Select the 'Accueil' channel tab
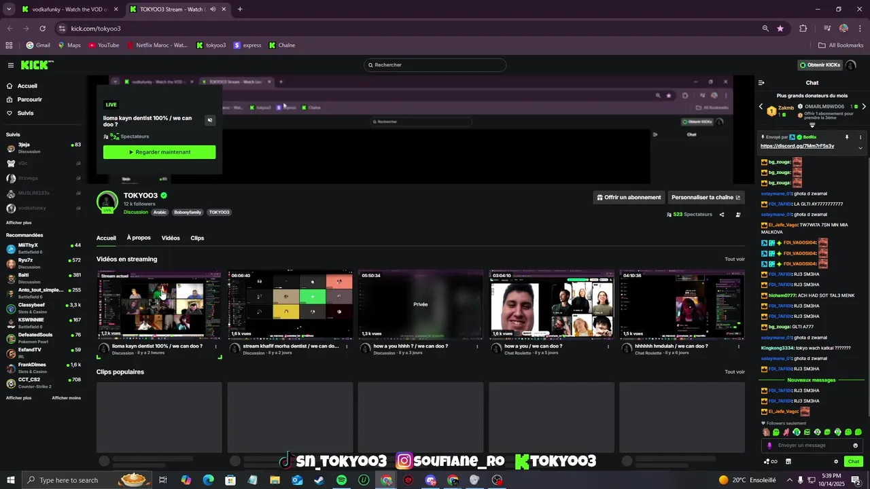The height and width of the screenshot is (489, 870). pyautogui.click(x=106, y=238)
